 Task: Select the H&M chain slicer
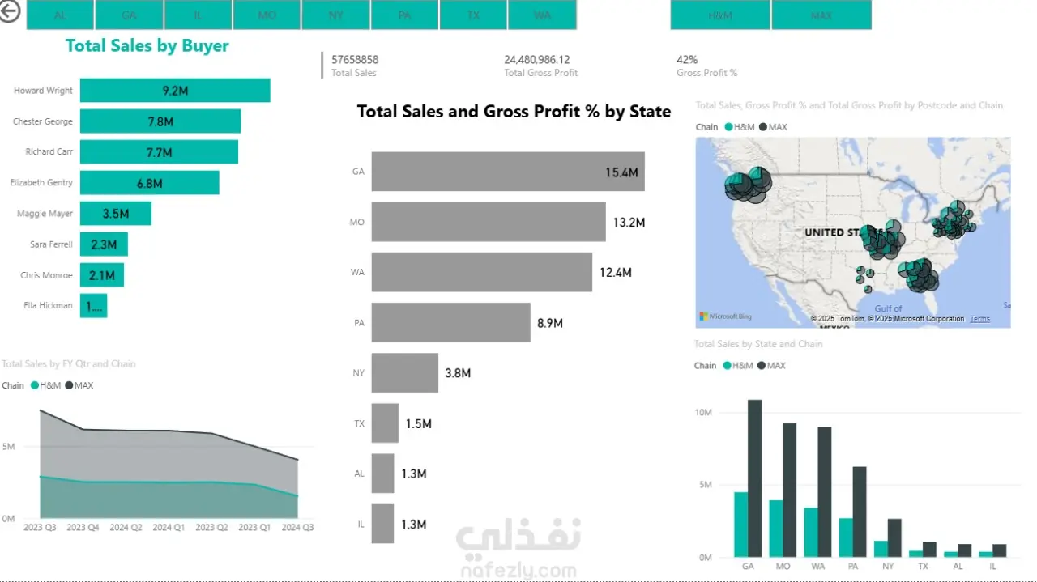click(x=720, y=15)
